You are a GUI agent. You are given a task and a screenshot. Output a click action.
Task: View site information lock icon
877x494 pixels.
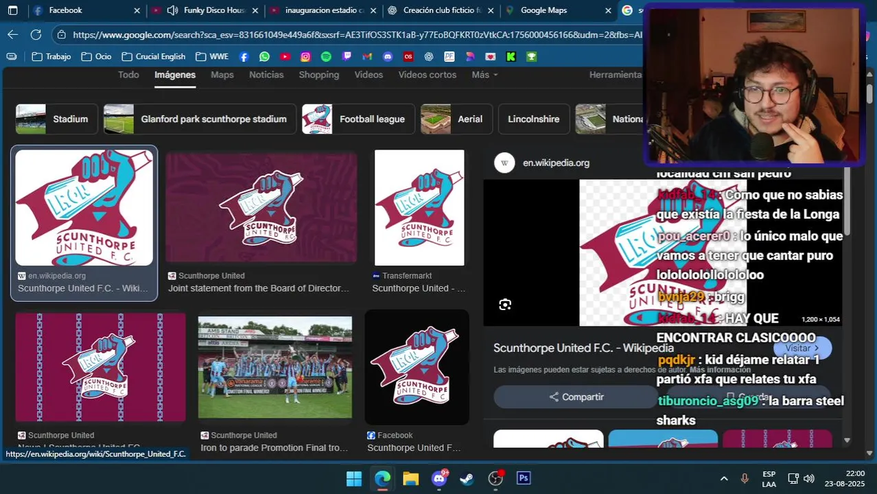click(62, 34)
